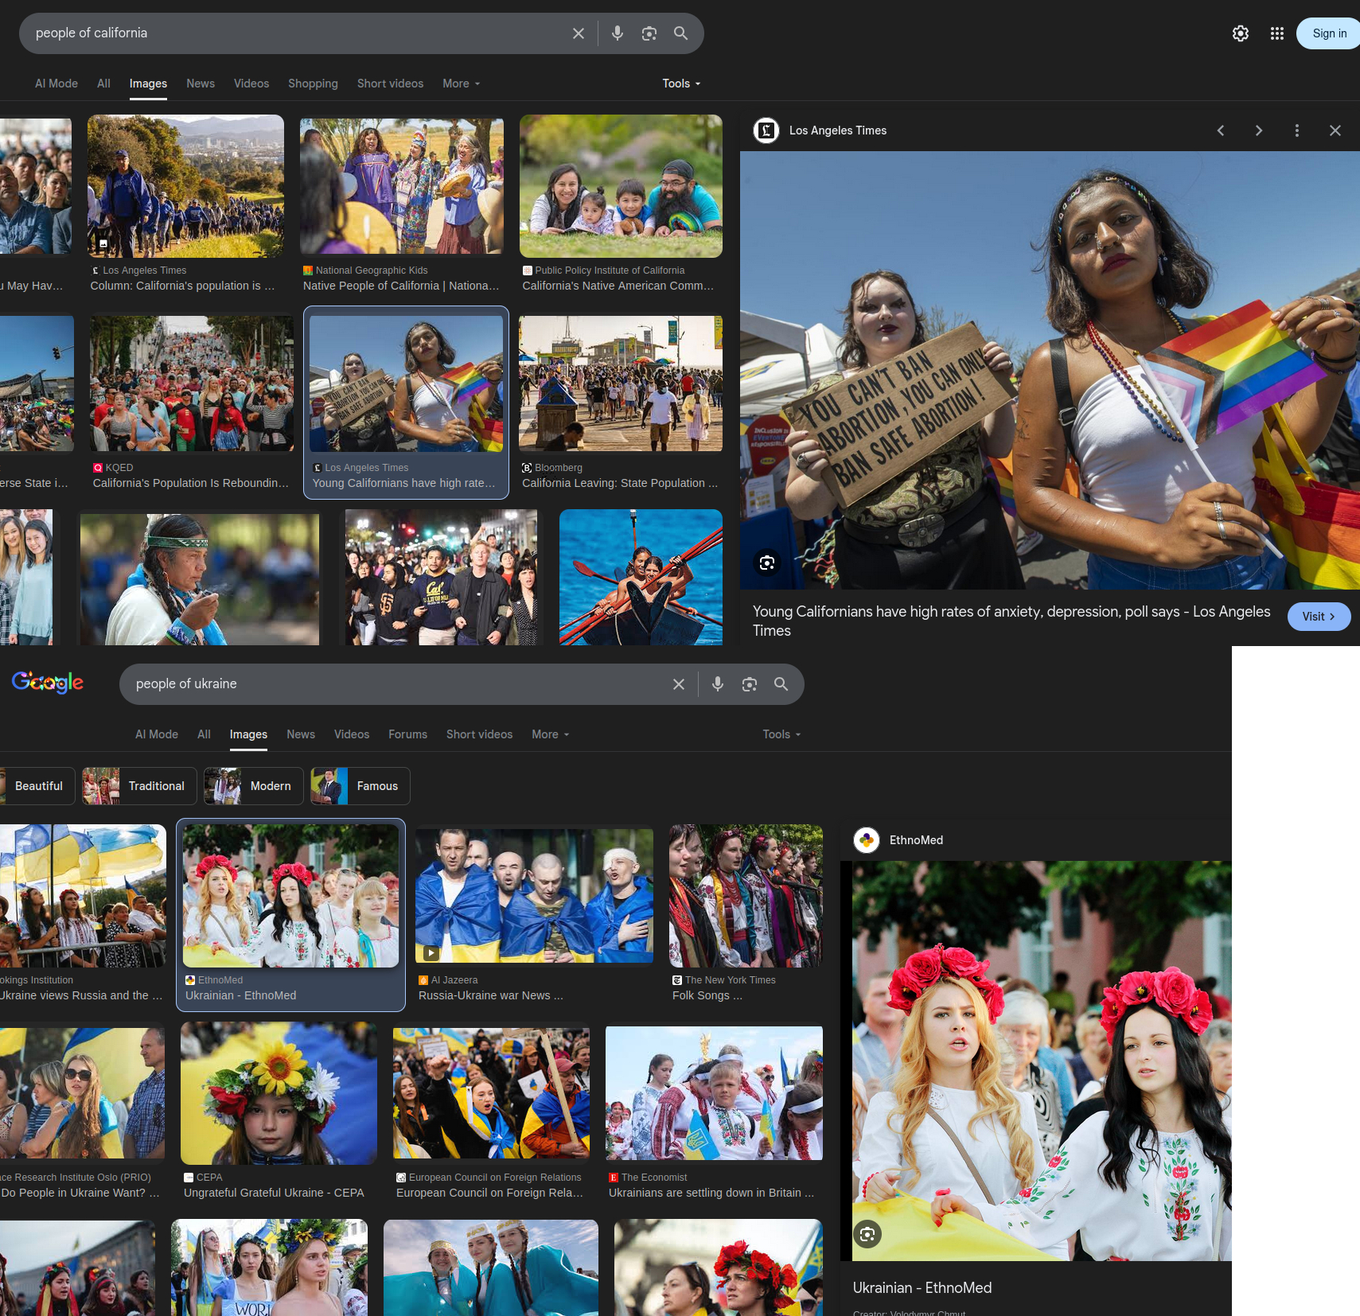Filter Ukraine images by Modern

[x=253, y=786]
